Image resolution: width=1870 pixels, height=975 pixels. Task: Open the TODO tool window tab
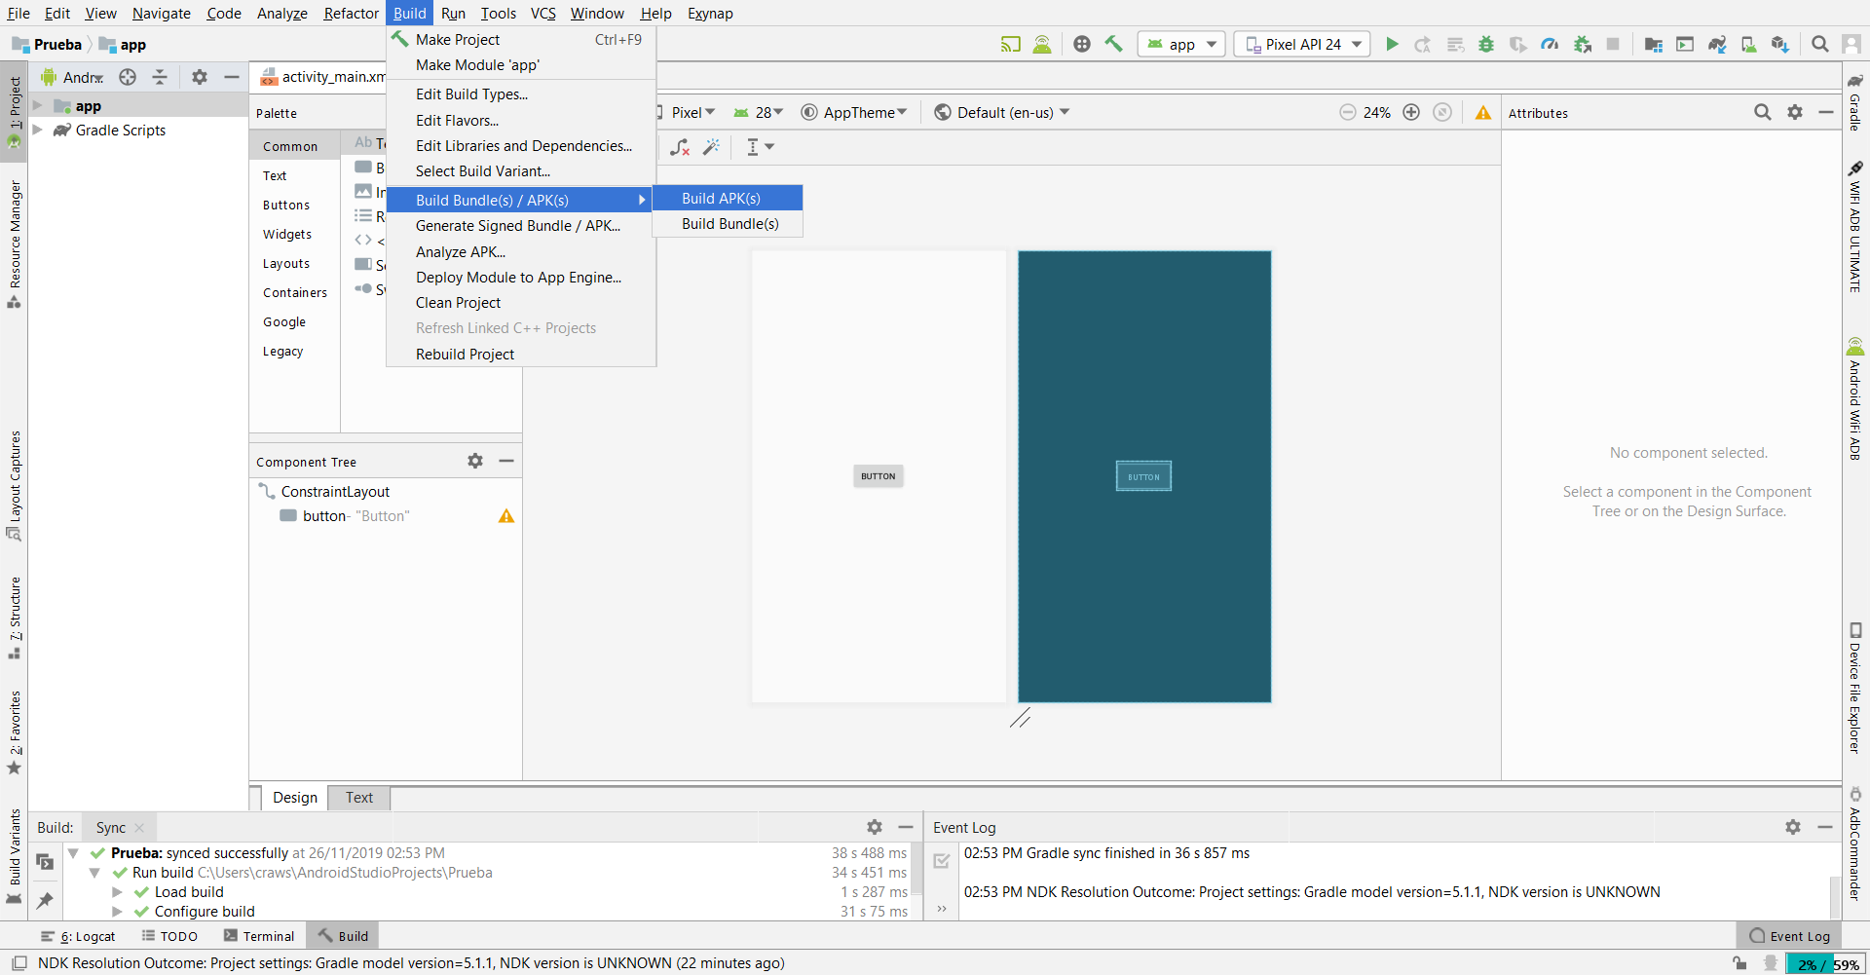169,936
